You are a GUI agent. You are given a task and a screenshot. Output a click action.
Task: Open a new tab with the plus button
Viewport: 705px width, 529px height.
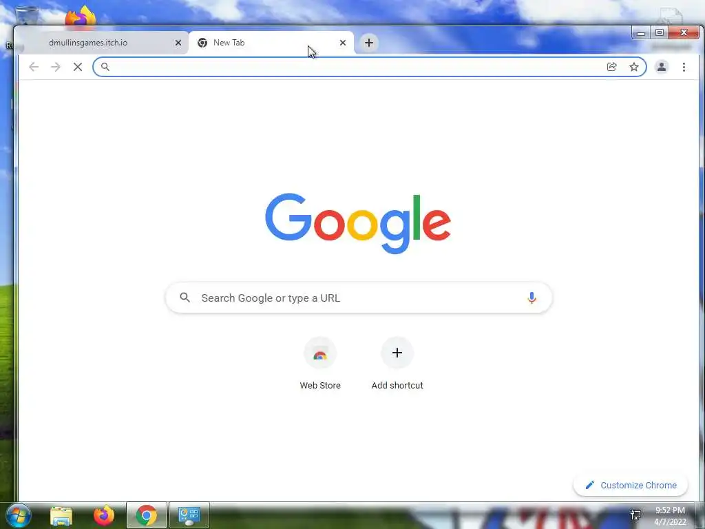tap(369, 43)
